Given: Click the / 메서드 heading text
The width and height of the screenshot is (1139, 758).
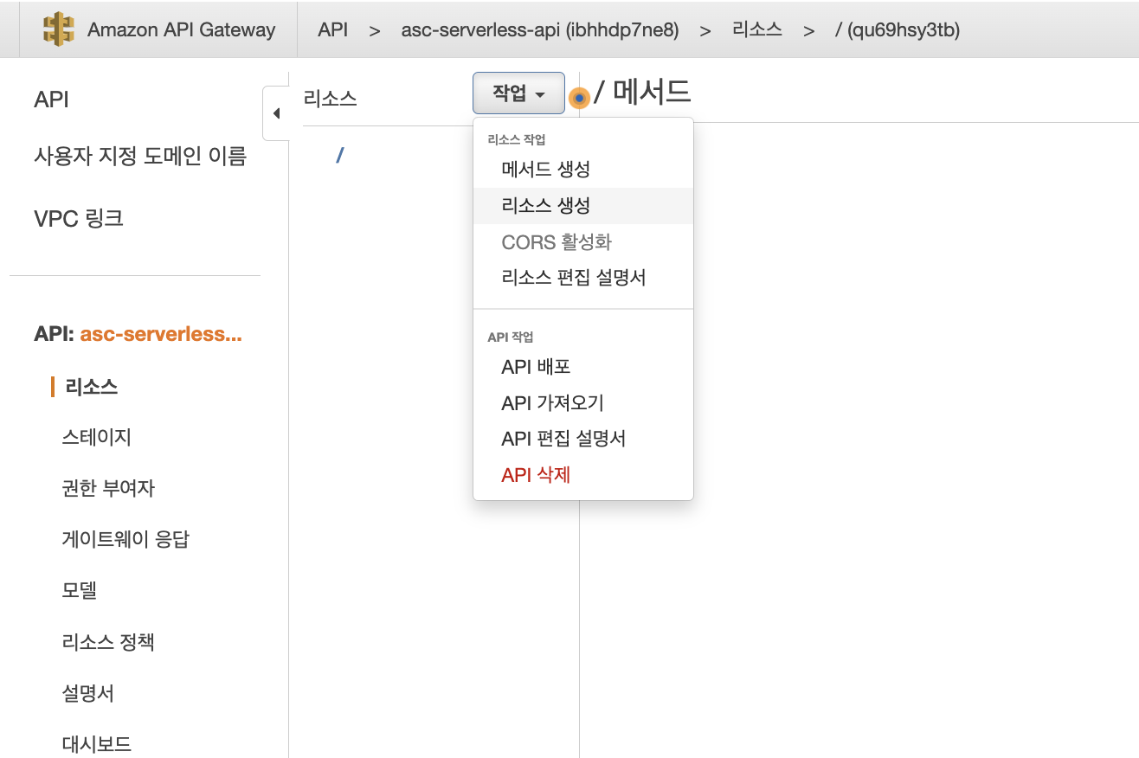Looking at the screenshot, I should point(642,92).
